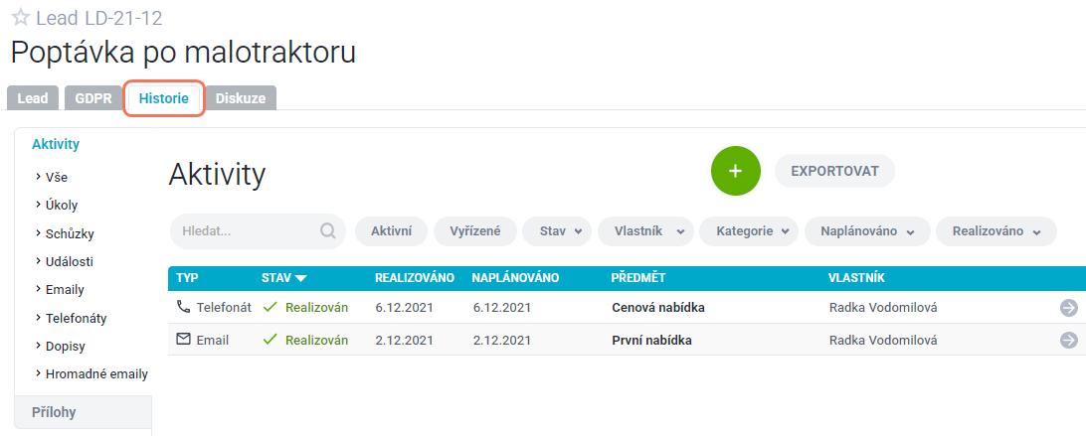Open the Naplánováno filter dropdown
The width and height of the screenshot is (1086, 436).
(x=867, y=231)
